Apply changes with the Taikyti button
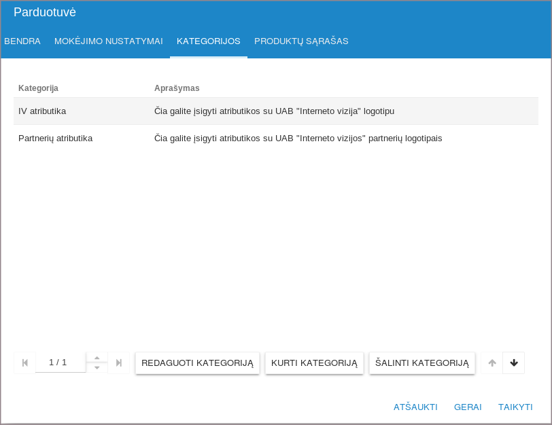This screenshot has width=552, height=425. click(x=515, y=407)
